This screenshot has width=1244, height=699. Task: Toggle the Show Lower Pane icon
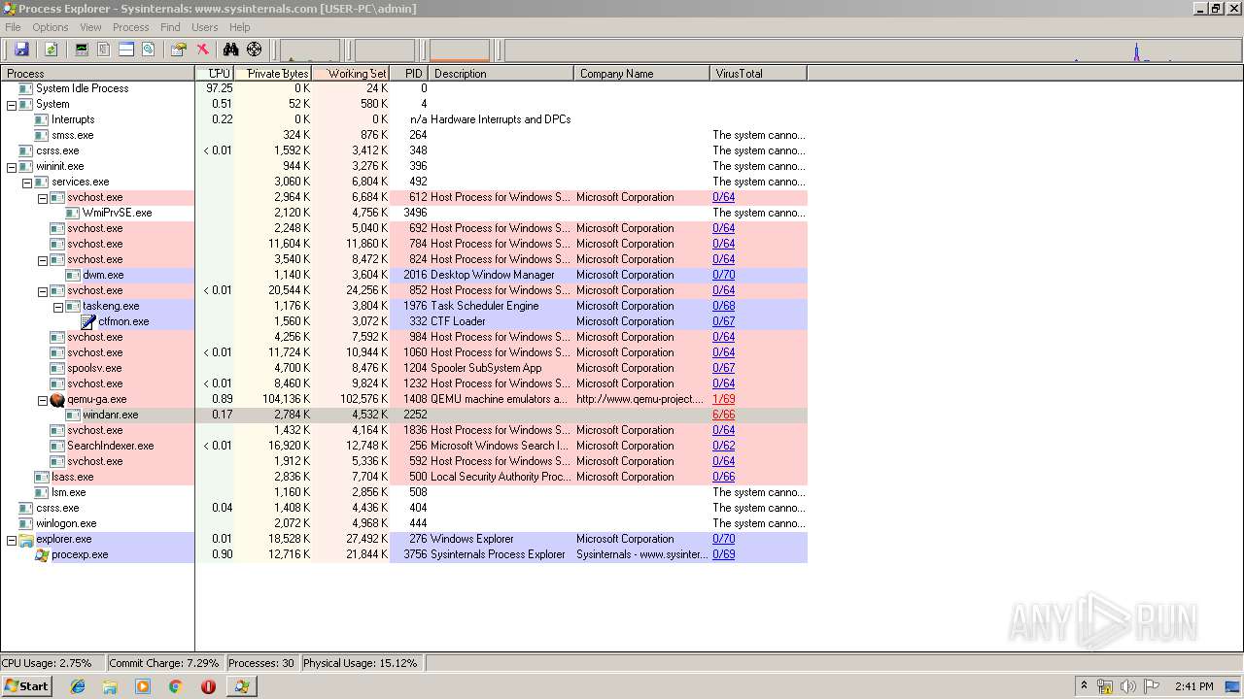coord(126,50)
